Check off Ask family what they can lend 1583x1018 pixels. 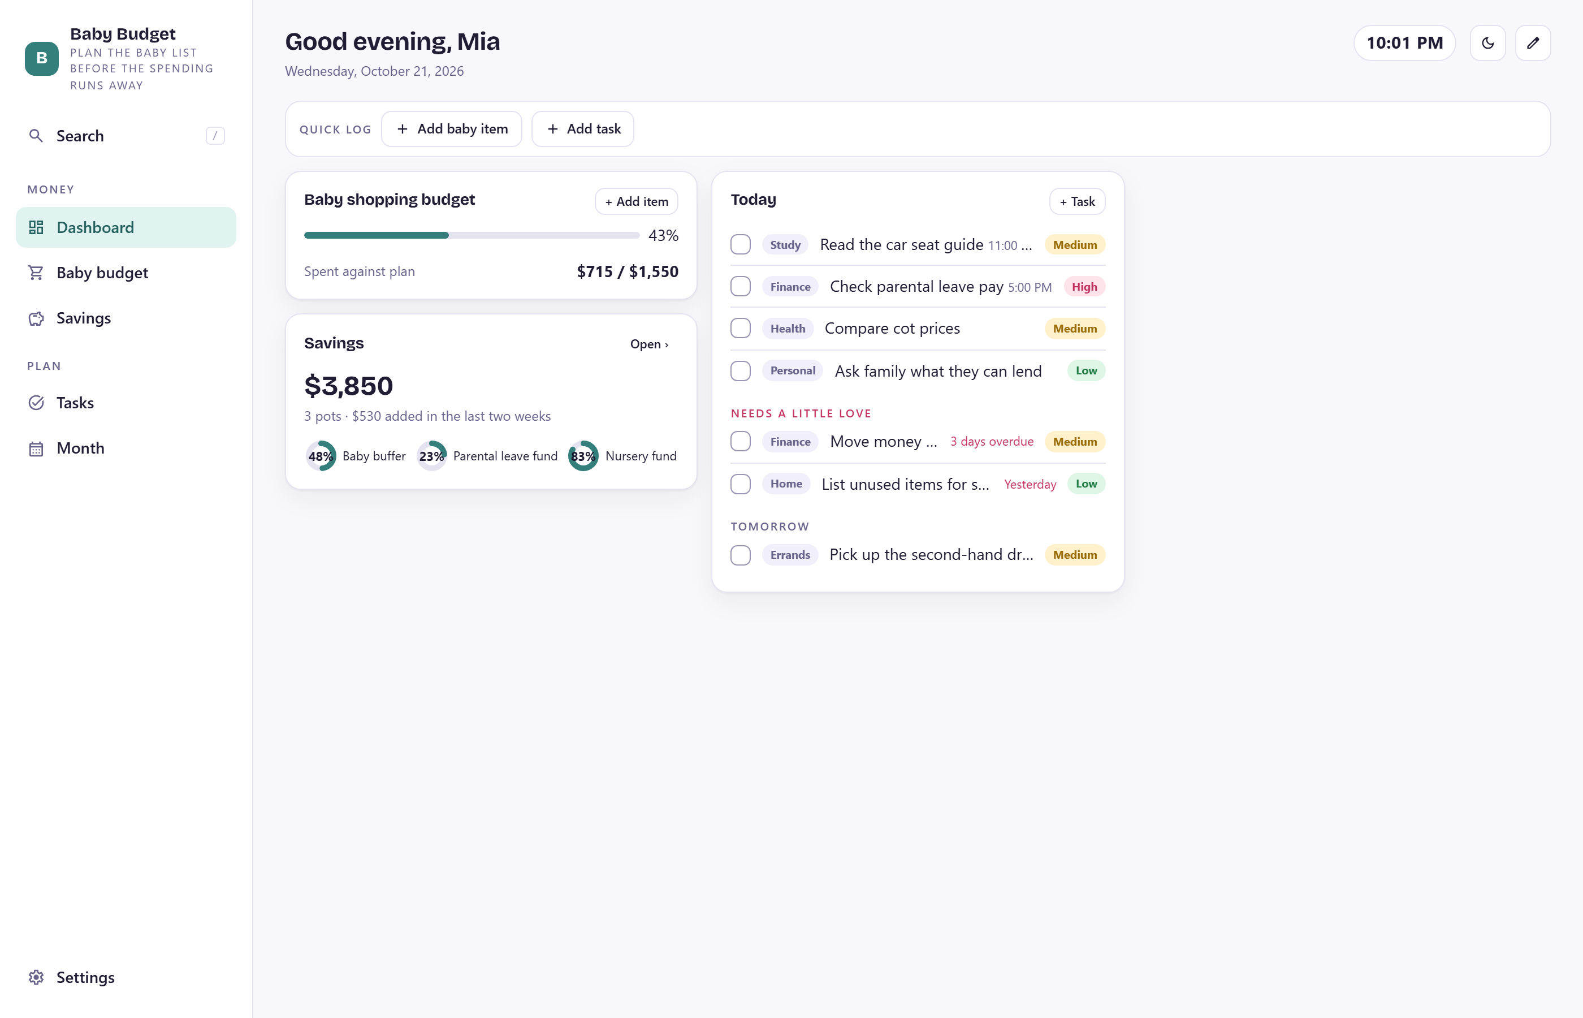click(741, 371)
